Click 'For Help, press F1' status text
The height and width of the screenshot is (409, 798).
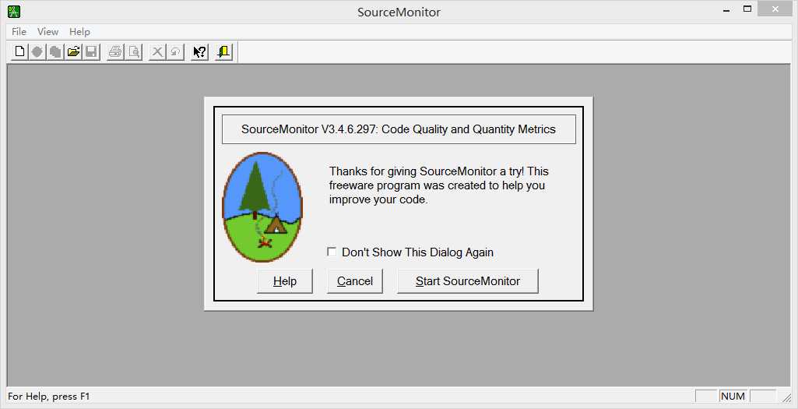(x=49, y=397)
